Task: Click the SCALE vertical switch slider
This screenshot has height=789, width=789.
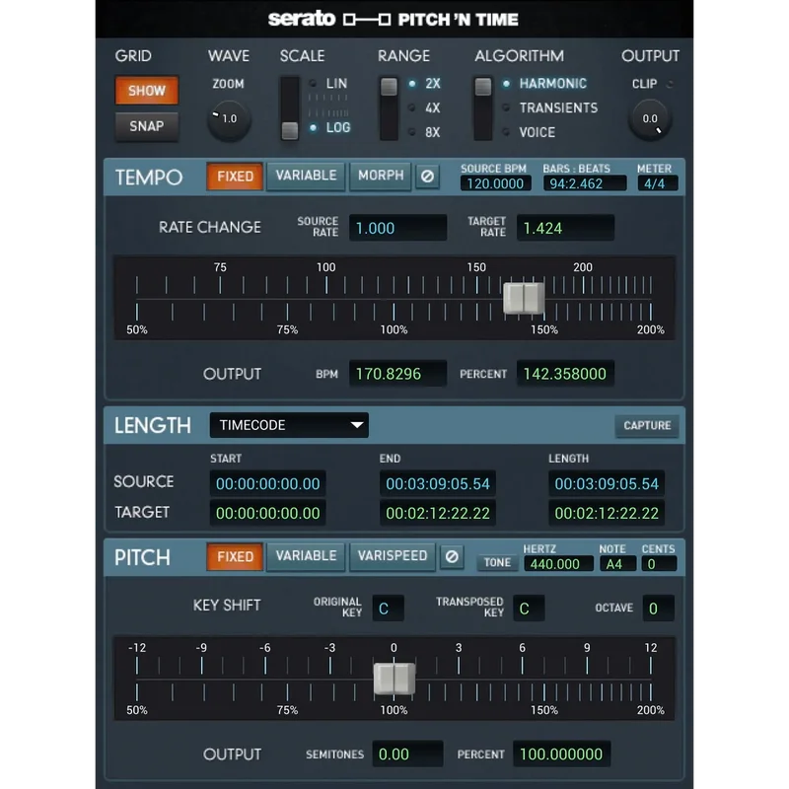Action: (x=290, y=108)
